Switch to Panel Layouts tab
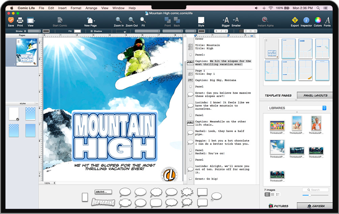The width and height of the screenshot is (339, 214). (x=315, y=95)
